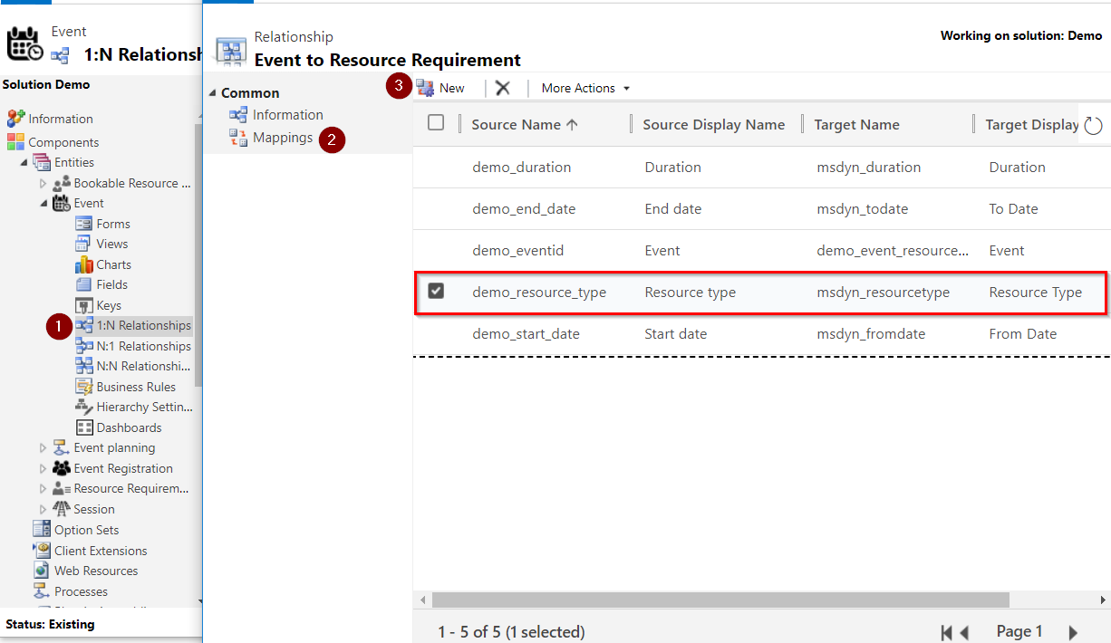This screenshot has width=1111, height=643.
Task: Click the New mapping icon
Action: (425, 88)
